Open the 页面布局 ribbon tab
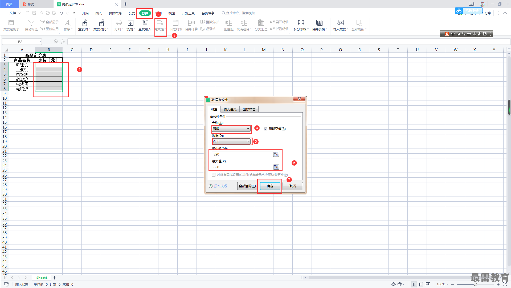 [115, 13]
